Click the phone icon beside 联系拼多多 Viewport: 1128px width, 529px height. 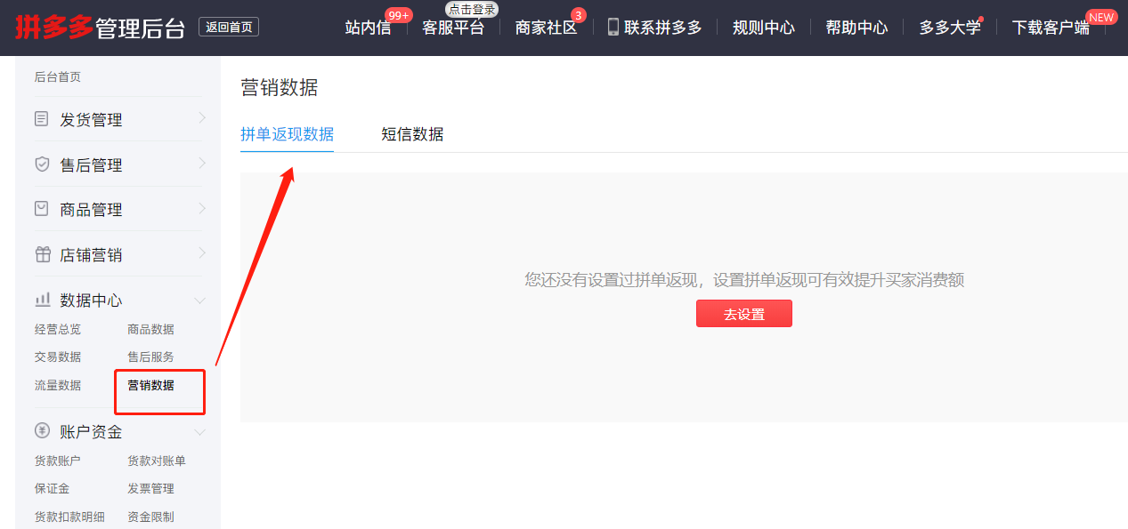pyautogui.click(x=613, y=27)
